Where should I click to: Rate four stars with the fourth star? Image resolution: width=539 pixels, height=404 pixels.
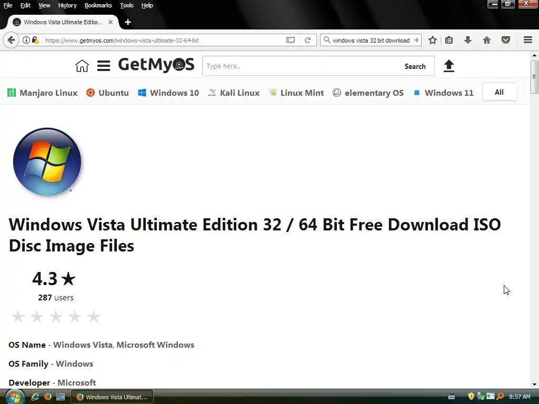point(75,317)
